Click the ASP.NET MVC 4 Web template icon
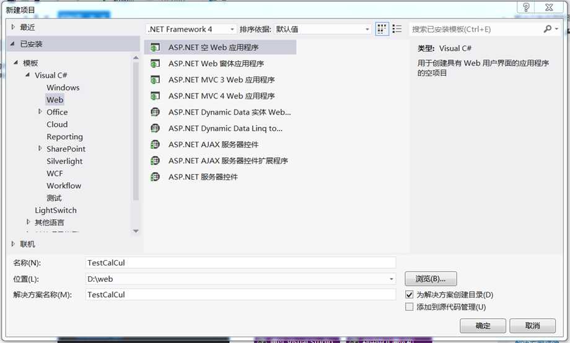Viewport: 570px width, 343px height. 156,96
